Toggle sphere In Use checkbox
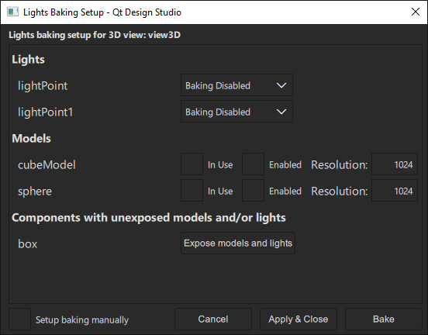Image resolution: width=428 pixels, height=335 pixels. 192,191
